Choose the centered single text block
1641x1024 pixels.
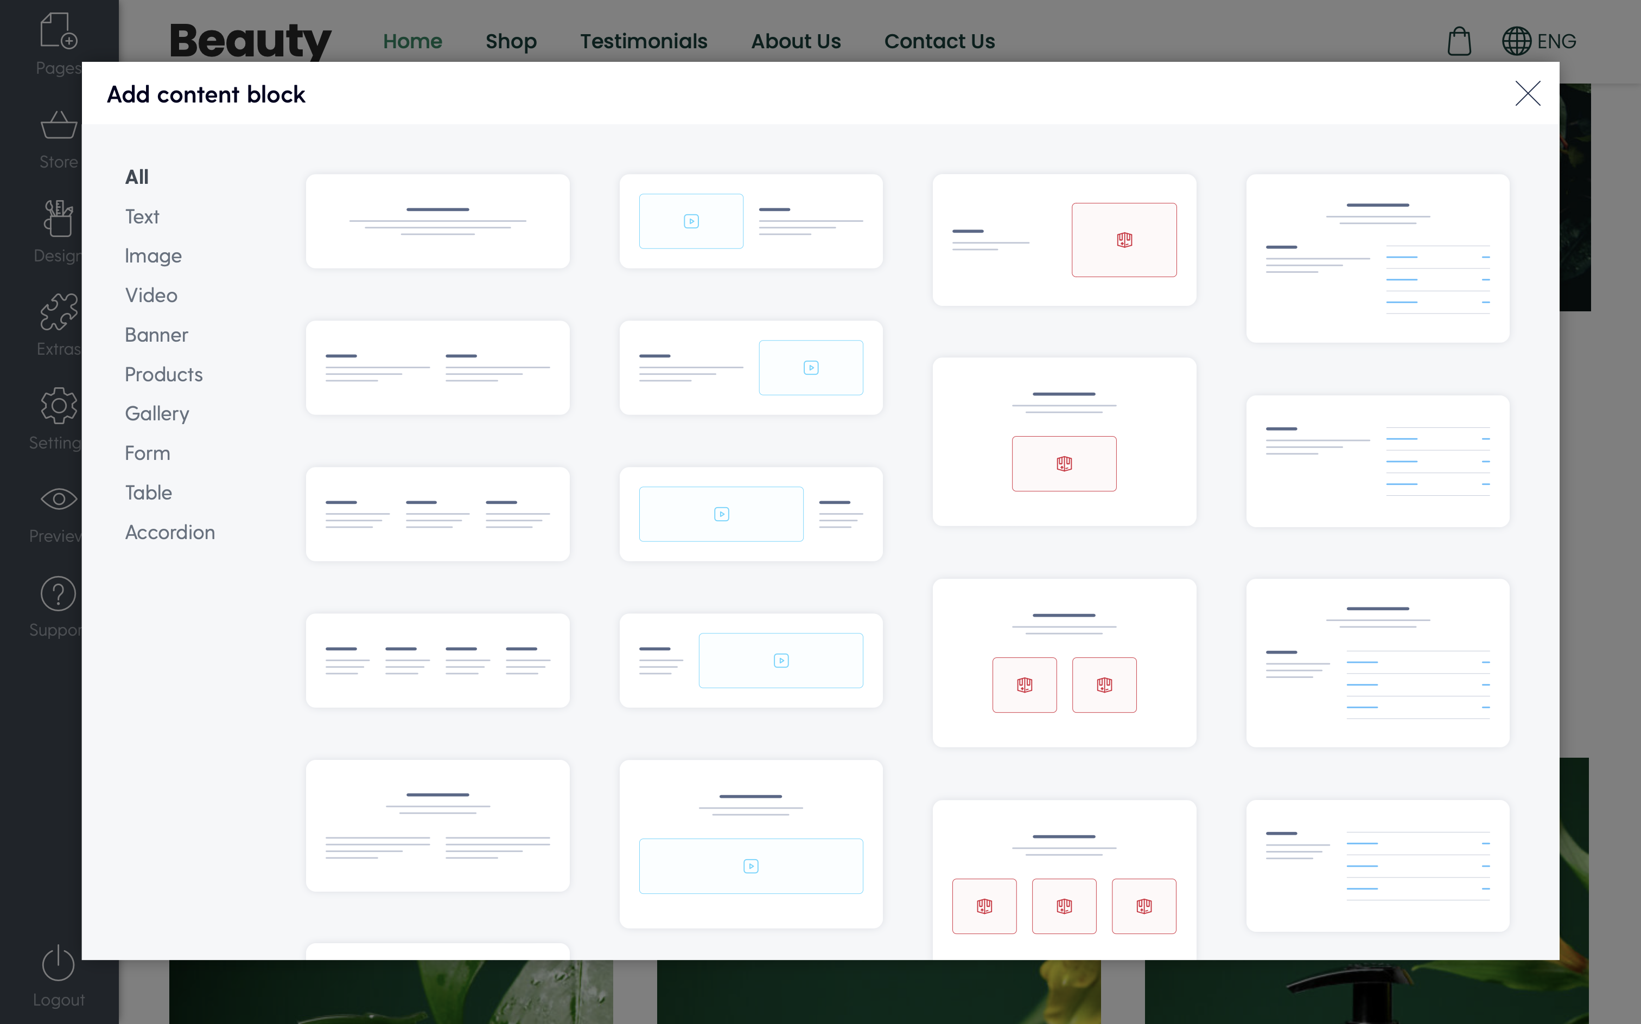[x=438, y=221]
